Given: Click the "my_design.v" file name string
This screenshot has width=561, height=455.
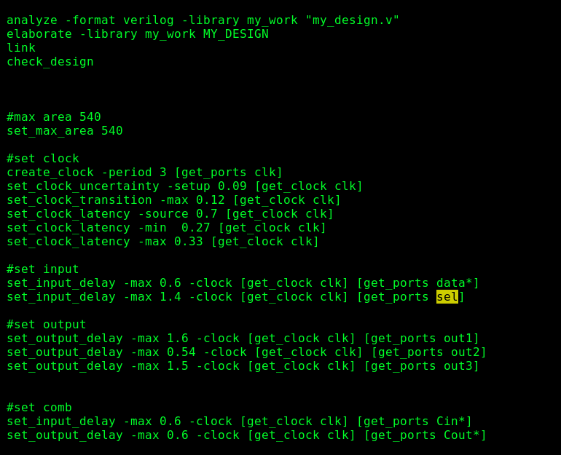Looking at the screenshot, I should [353, 20].
